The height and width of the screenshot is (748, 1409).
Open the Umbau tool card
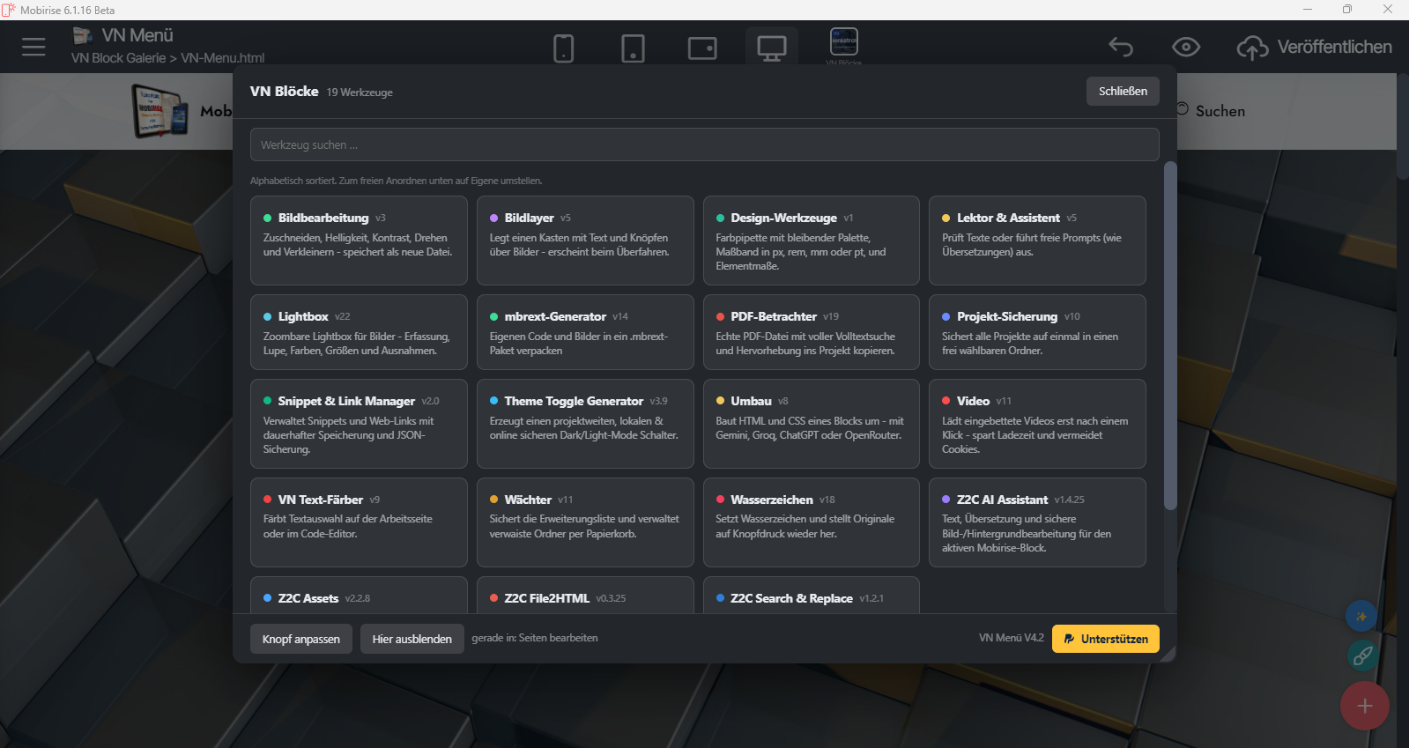(812, 424)
